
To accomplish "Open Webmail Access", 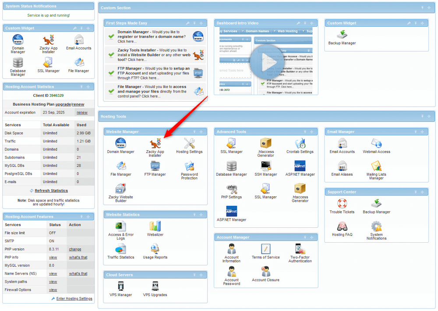I will point(377,144).
